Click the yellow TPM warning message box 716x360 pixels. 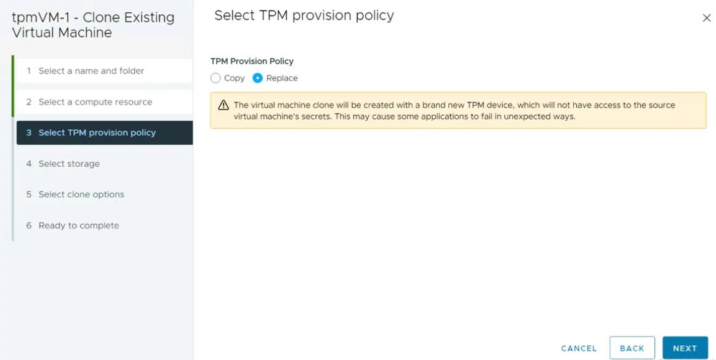point(458,110)
